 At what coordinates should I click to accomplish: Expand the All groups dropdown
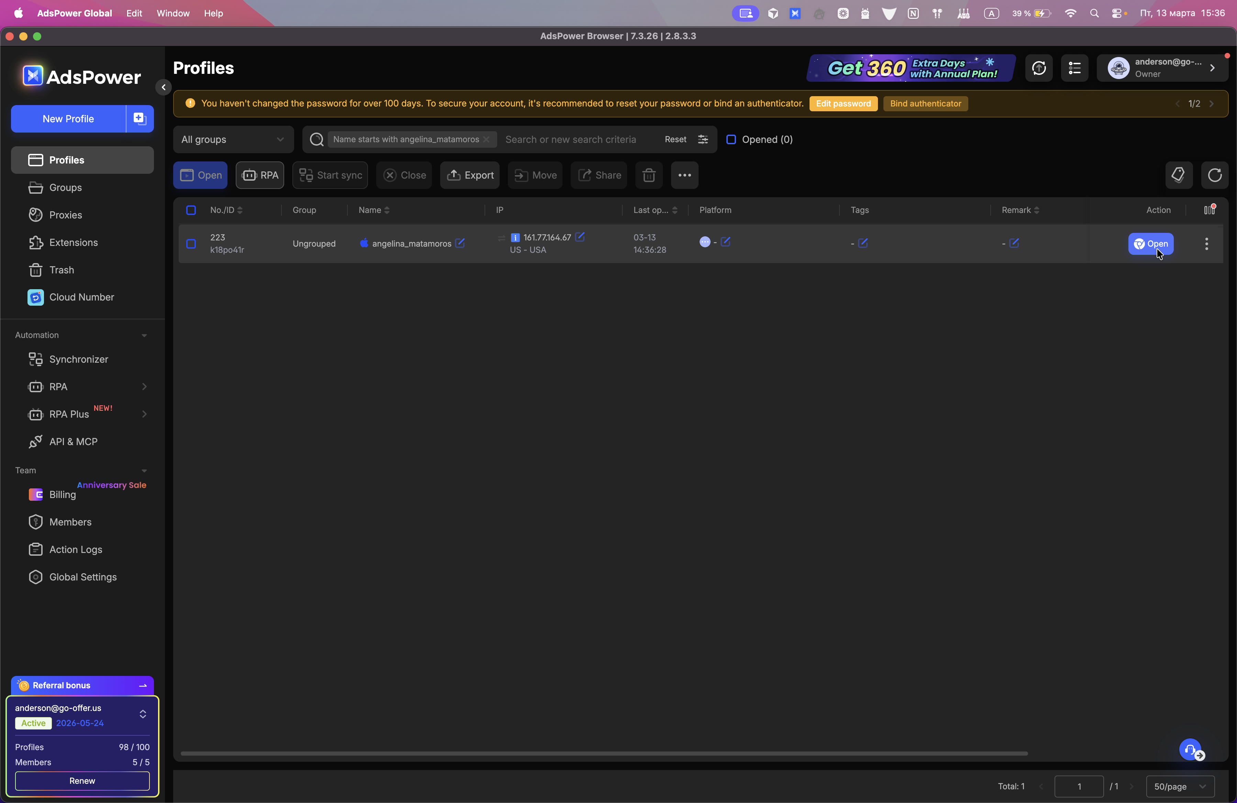233,139
